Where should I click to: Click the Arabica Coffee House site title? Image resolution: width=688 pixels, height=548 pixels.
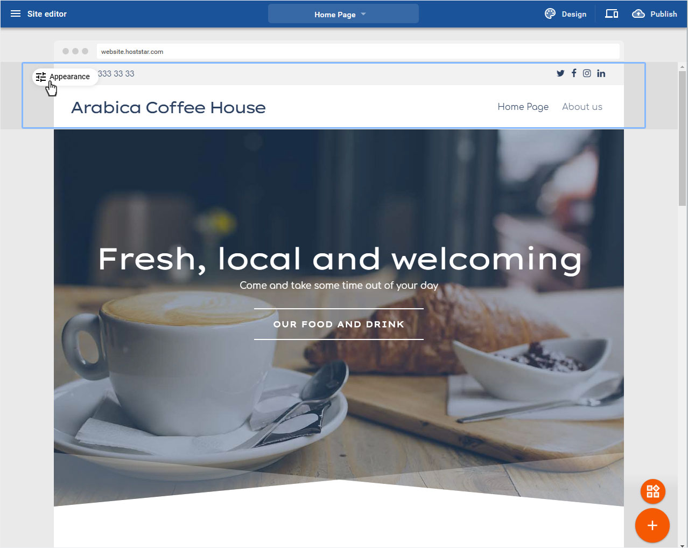click(169, 107)
